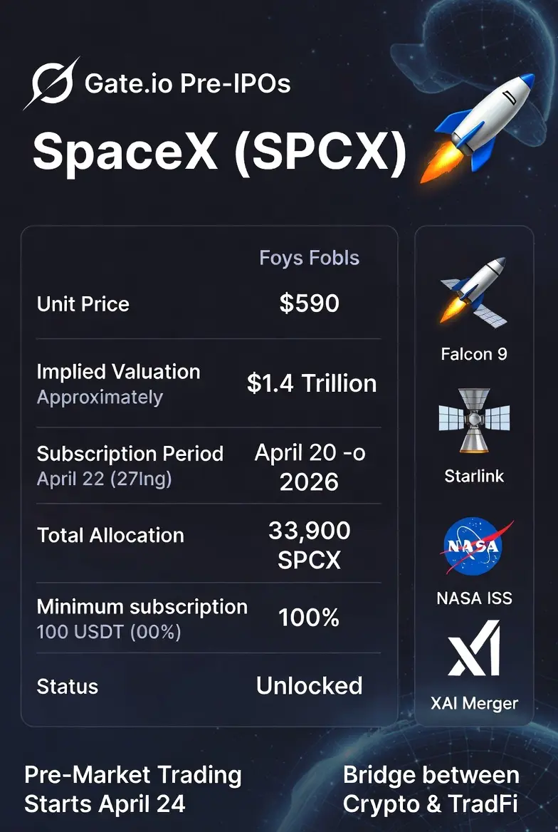This screenshot has width=558, height=832.
Task: Click the Starlink label
Action: pyautogui.click(x=474, y=476)
